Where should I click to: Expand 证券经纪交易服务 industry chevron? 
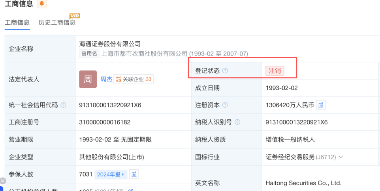pyautogui.click(x=341, y=157)
